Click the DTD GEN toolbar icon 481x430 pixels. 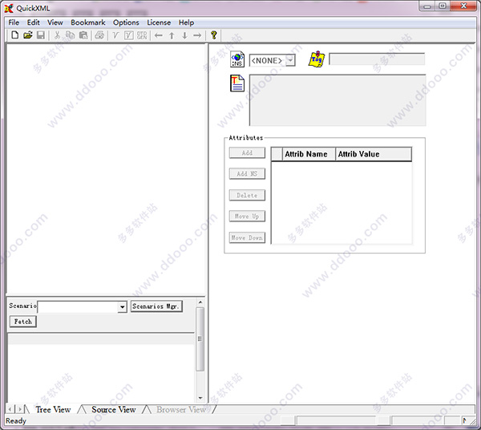tap(142, 35)
